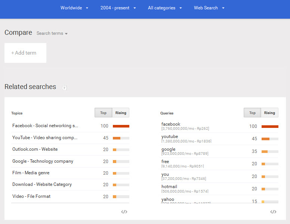Open the All categories dropdown
This screenshot has width=290, height=224.
pos(164,8)
